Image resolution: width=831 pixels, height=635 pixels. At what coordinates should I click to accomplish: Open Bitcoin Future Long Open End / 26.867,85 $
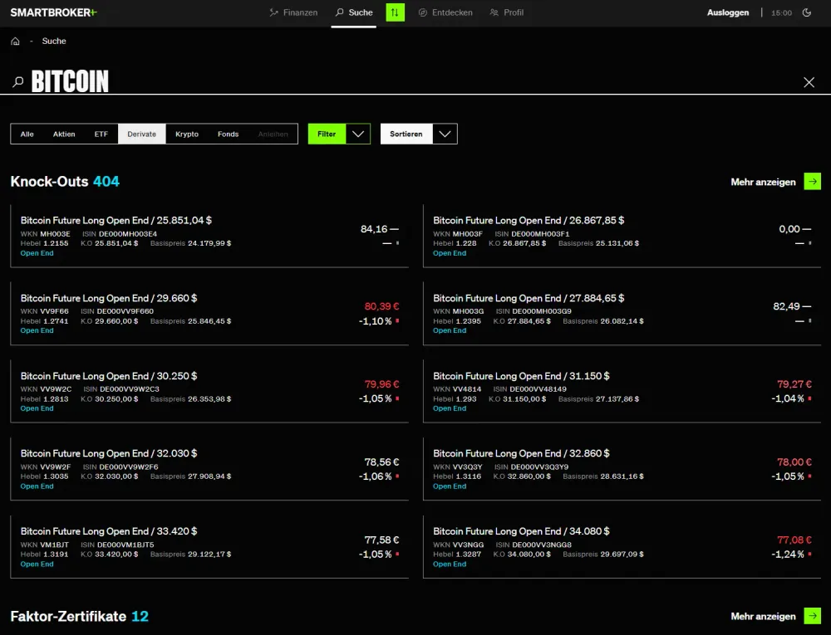(x=622, y=236)
